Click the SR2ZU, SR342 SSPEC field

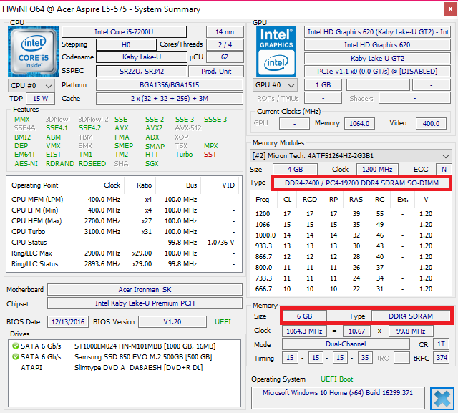[142, 72]
